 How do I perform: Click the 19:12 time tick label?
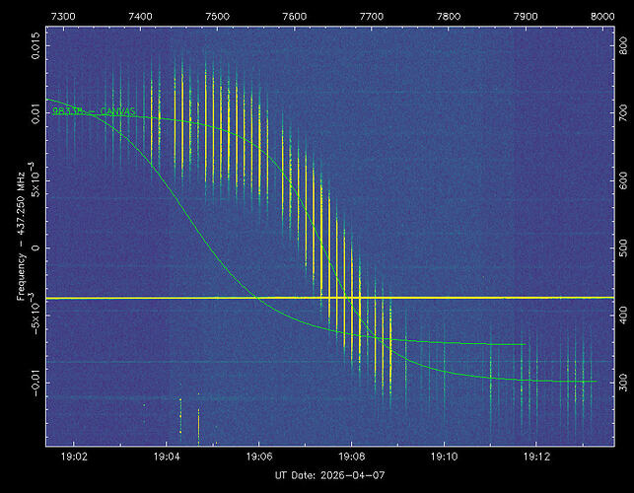click(x=537, y=458)
